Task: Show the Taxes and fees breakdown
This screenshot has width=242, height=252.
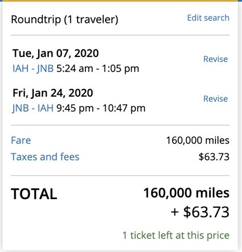Action: click(x=45, y=157)
